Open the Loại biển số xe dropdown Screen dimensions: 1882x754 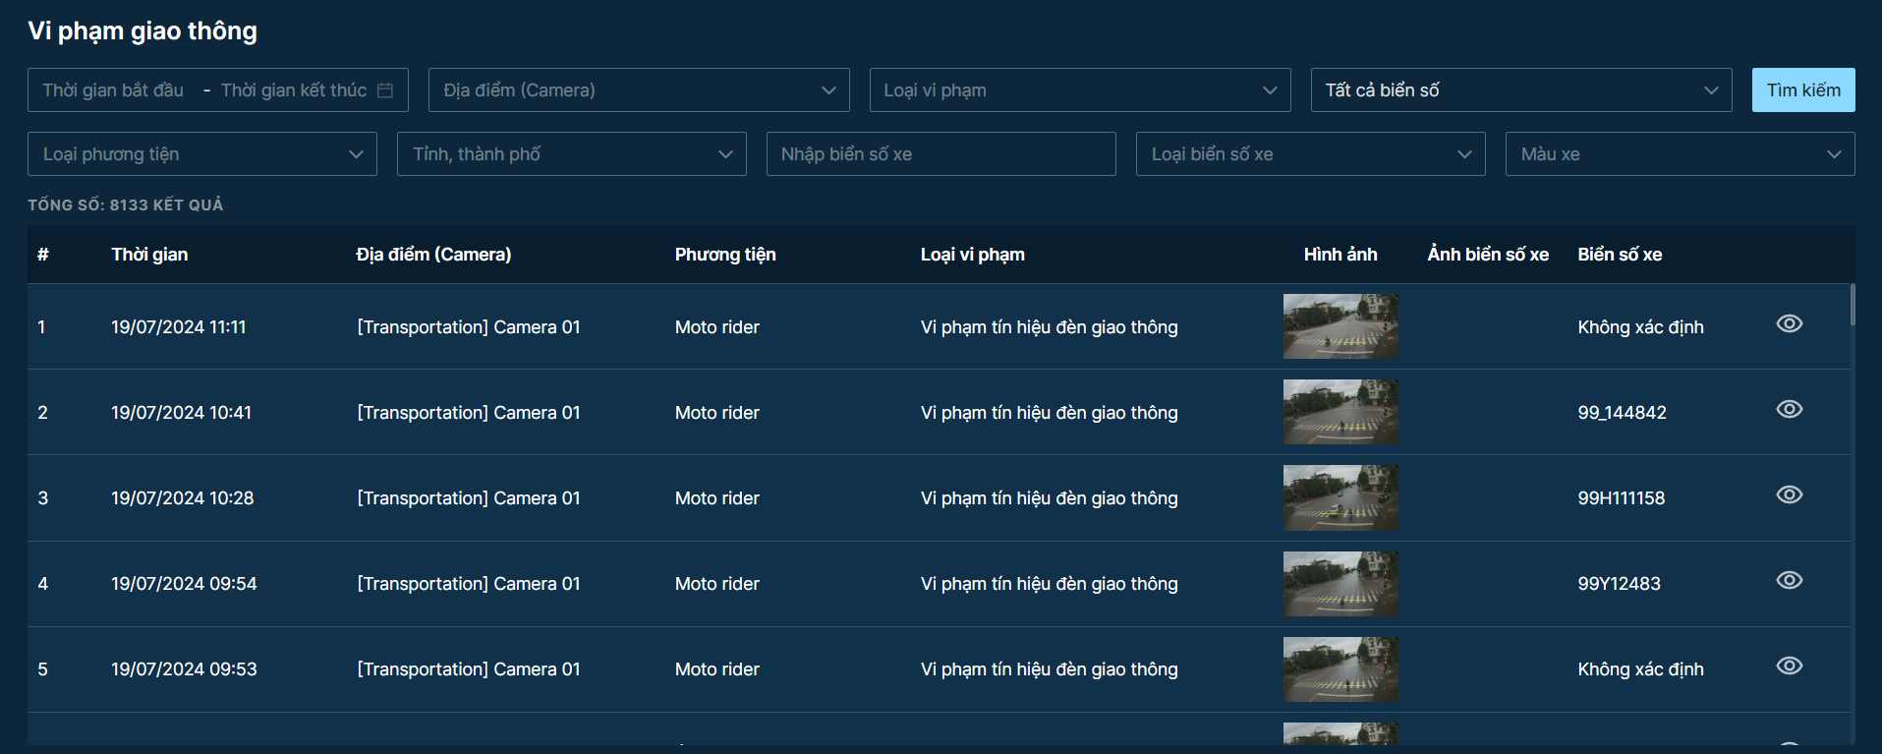pos(1311,154)
